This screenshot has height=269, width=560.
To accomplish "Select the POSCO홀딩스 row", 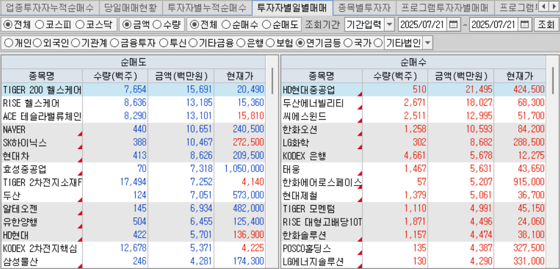I will click(413, 248).
